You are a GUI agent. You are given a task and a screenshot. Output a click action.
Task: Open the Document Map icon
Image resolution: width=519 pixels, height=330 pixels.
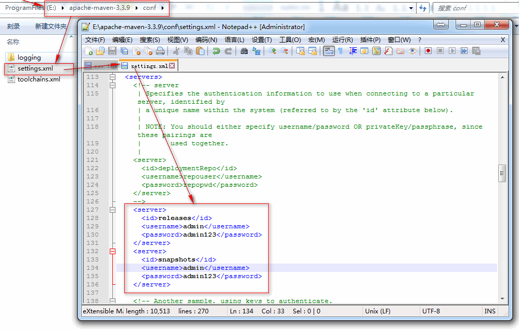click(x=377, y=51)
